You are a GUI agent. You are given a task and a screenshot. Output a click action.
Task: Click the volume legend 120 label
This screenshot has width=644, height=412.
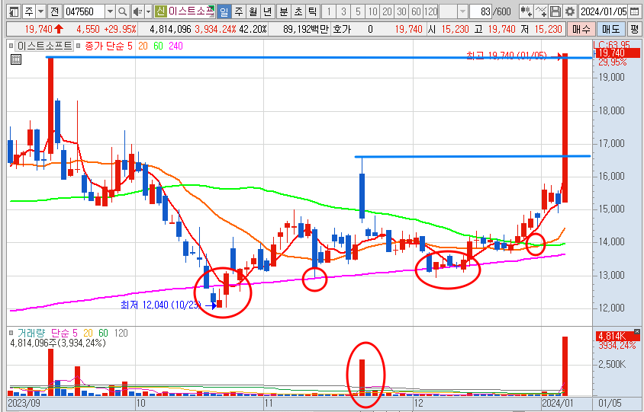pos(121,334)
